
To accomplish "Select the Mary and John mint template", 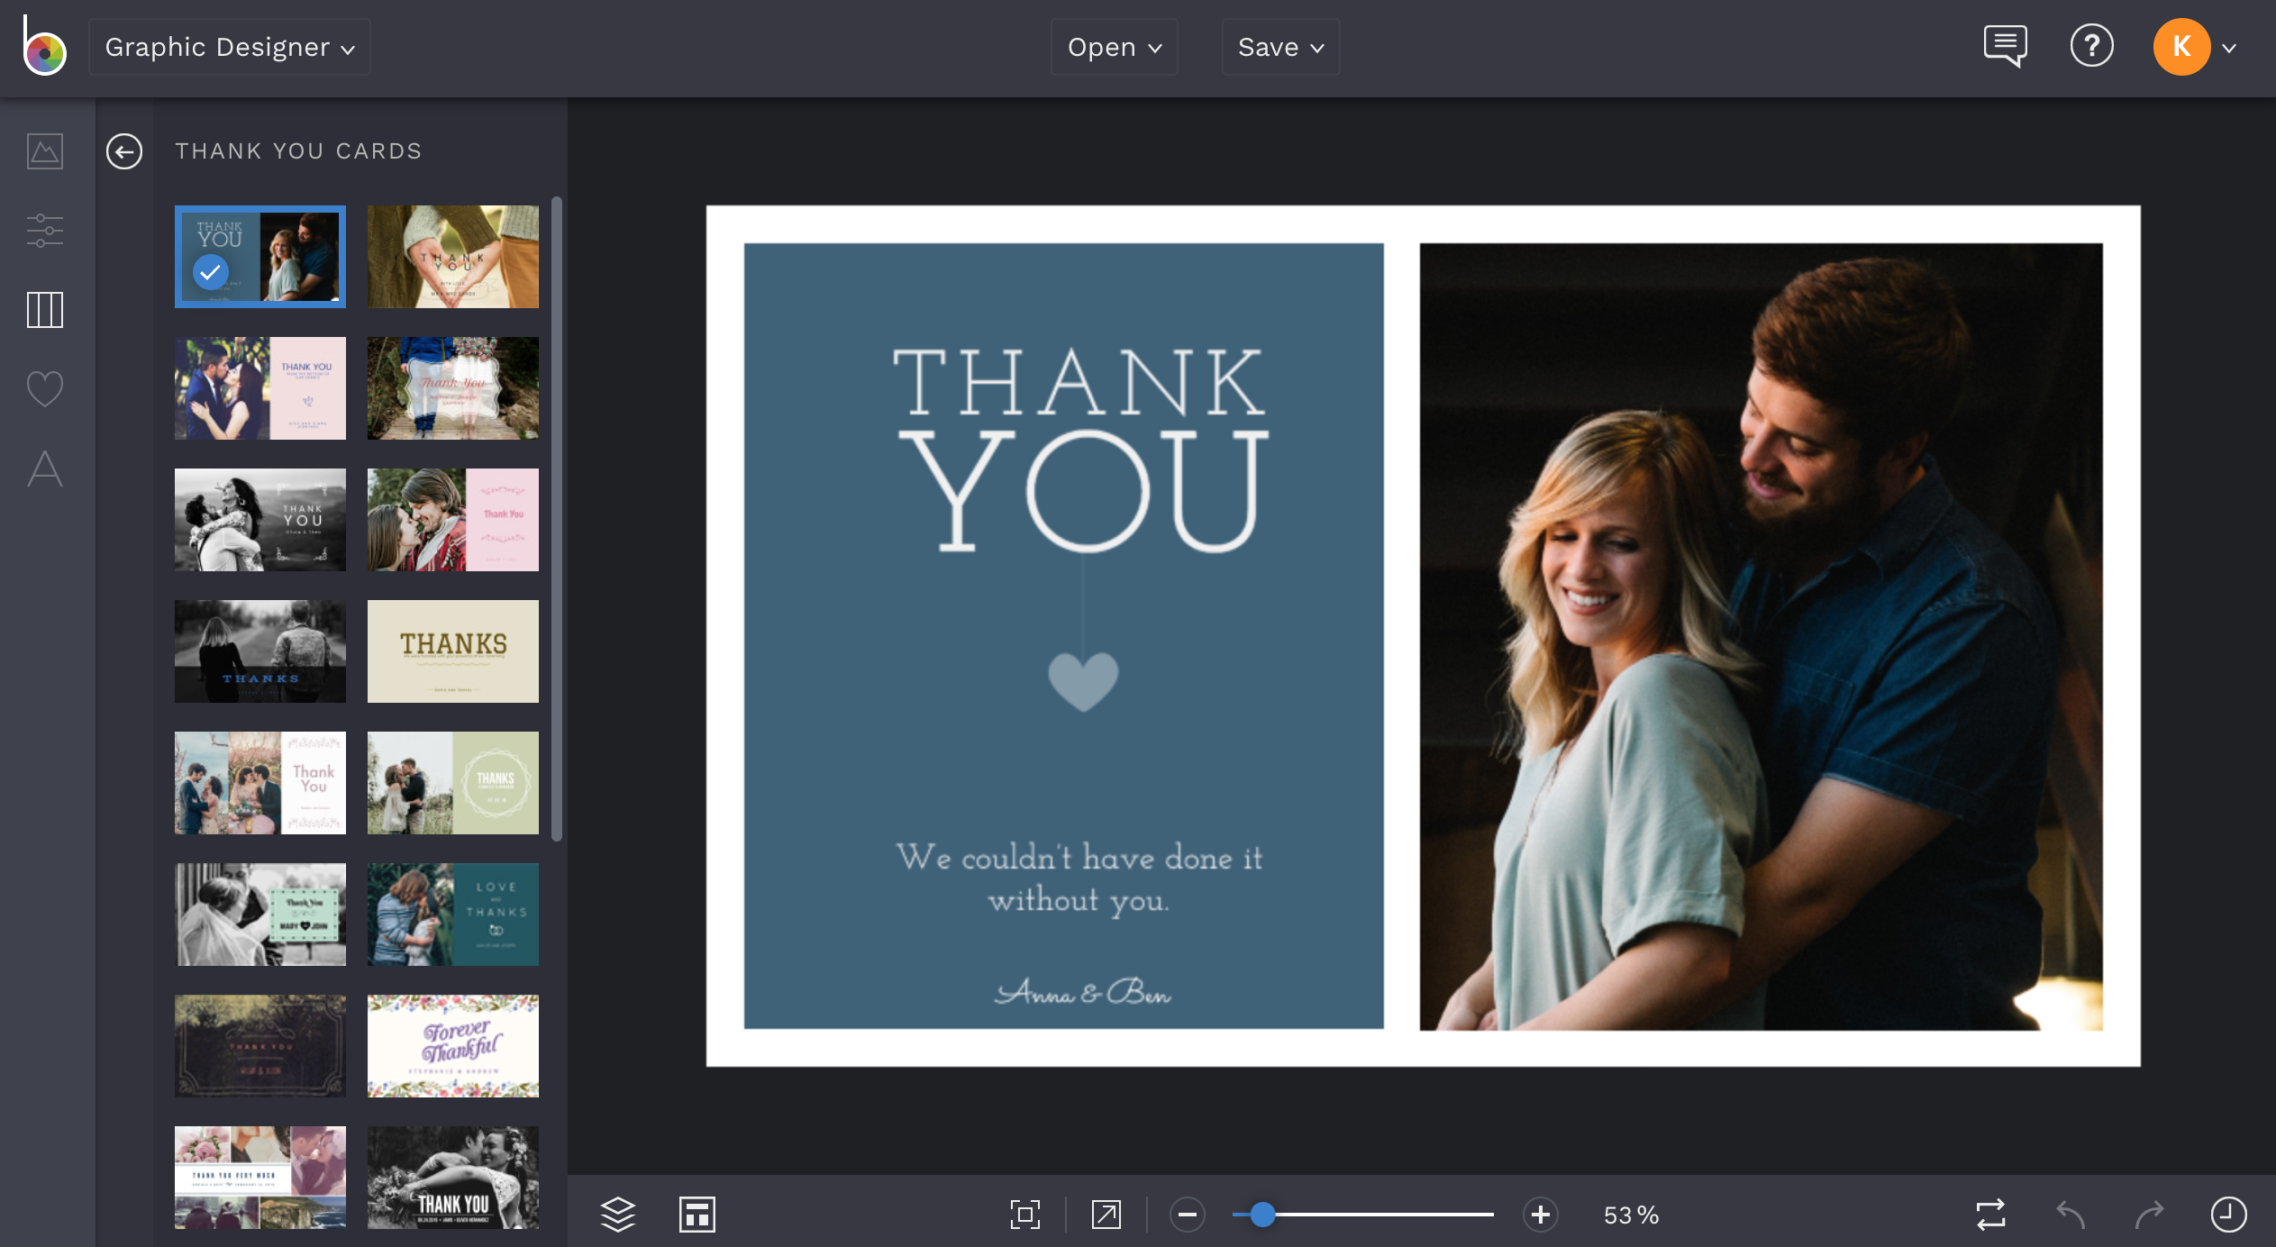I will 260,915.
